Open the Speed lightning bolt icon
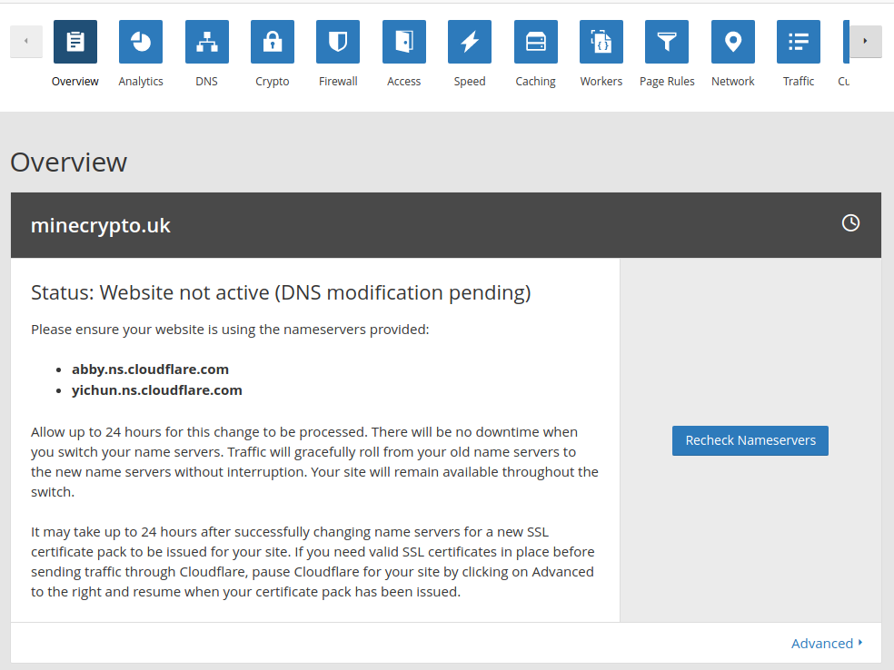 pyautogui.click(x=470, y=42)
